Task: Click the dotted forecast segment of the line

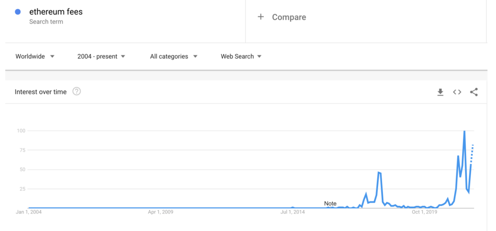Action: (472, 152)
